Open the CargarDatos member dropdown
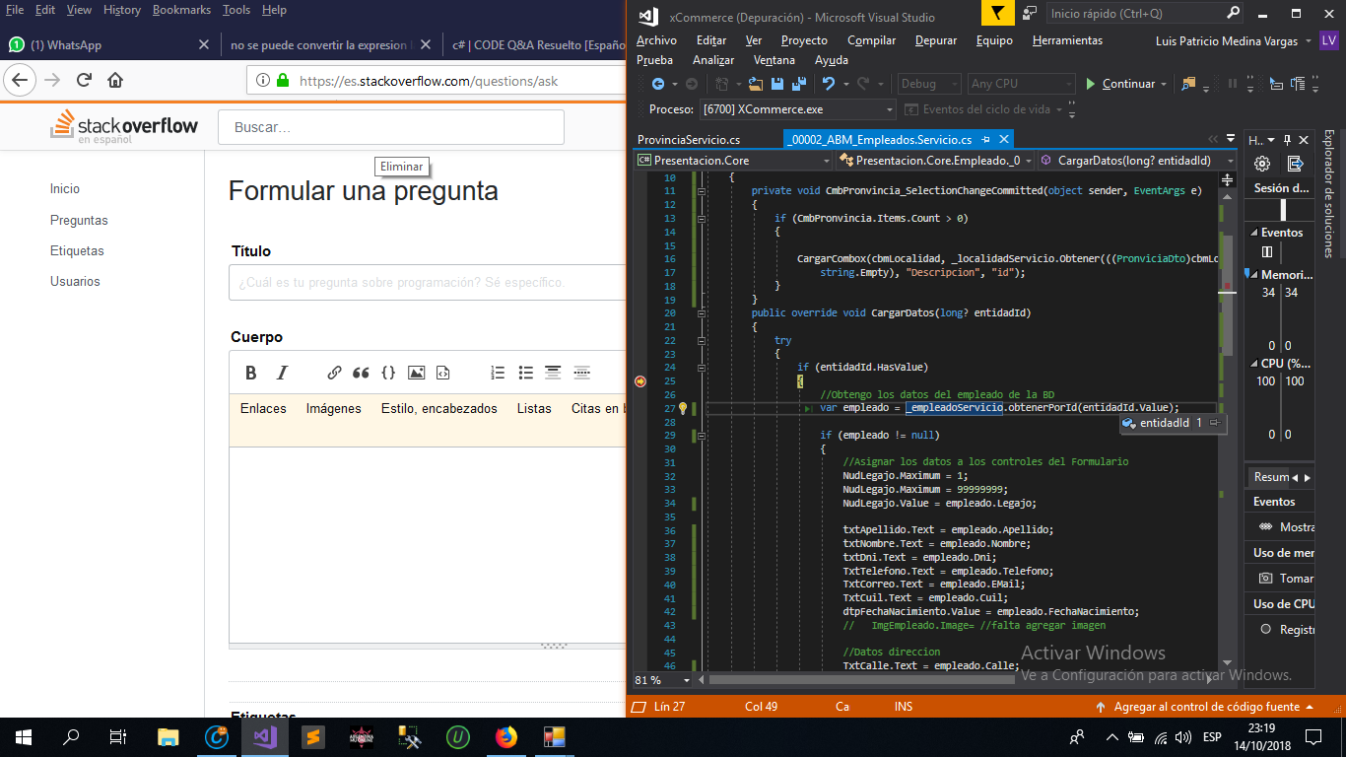 click(1138, 160)
